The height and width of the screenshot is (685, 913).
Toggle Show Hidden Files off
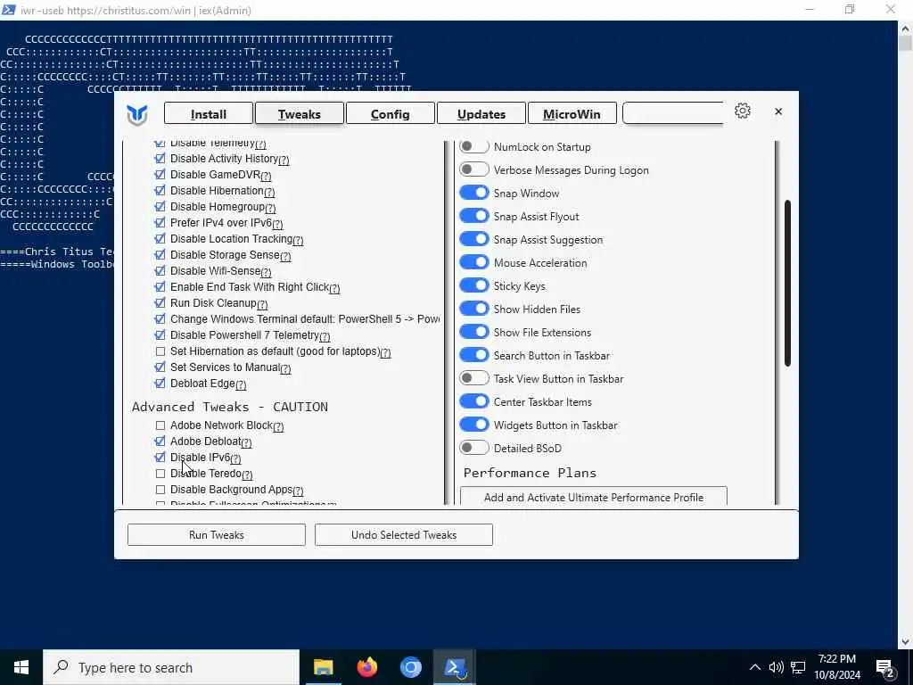click(x=473, y=309)
